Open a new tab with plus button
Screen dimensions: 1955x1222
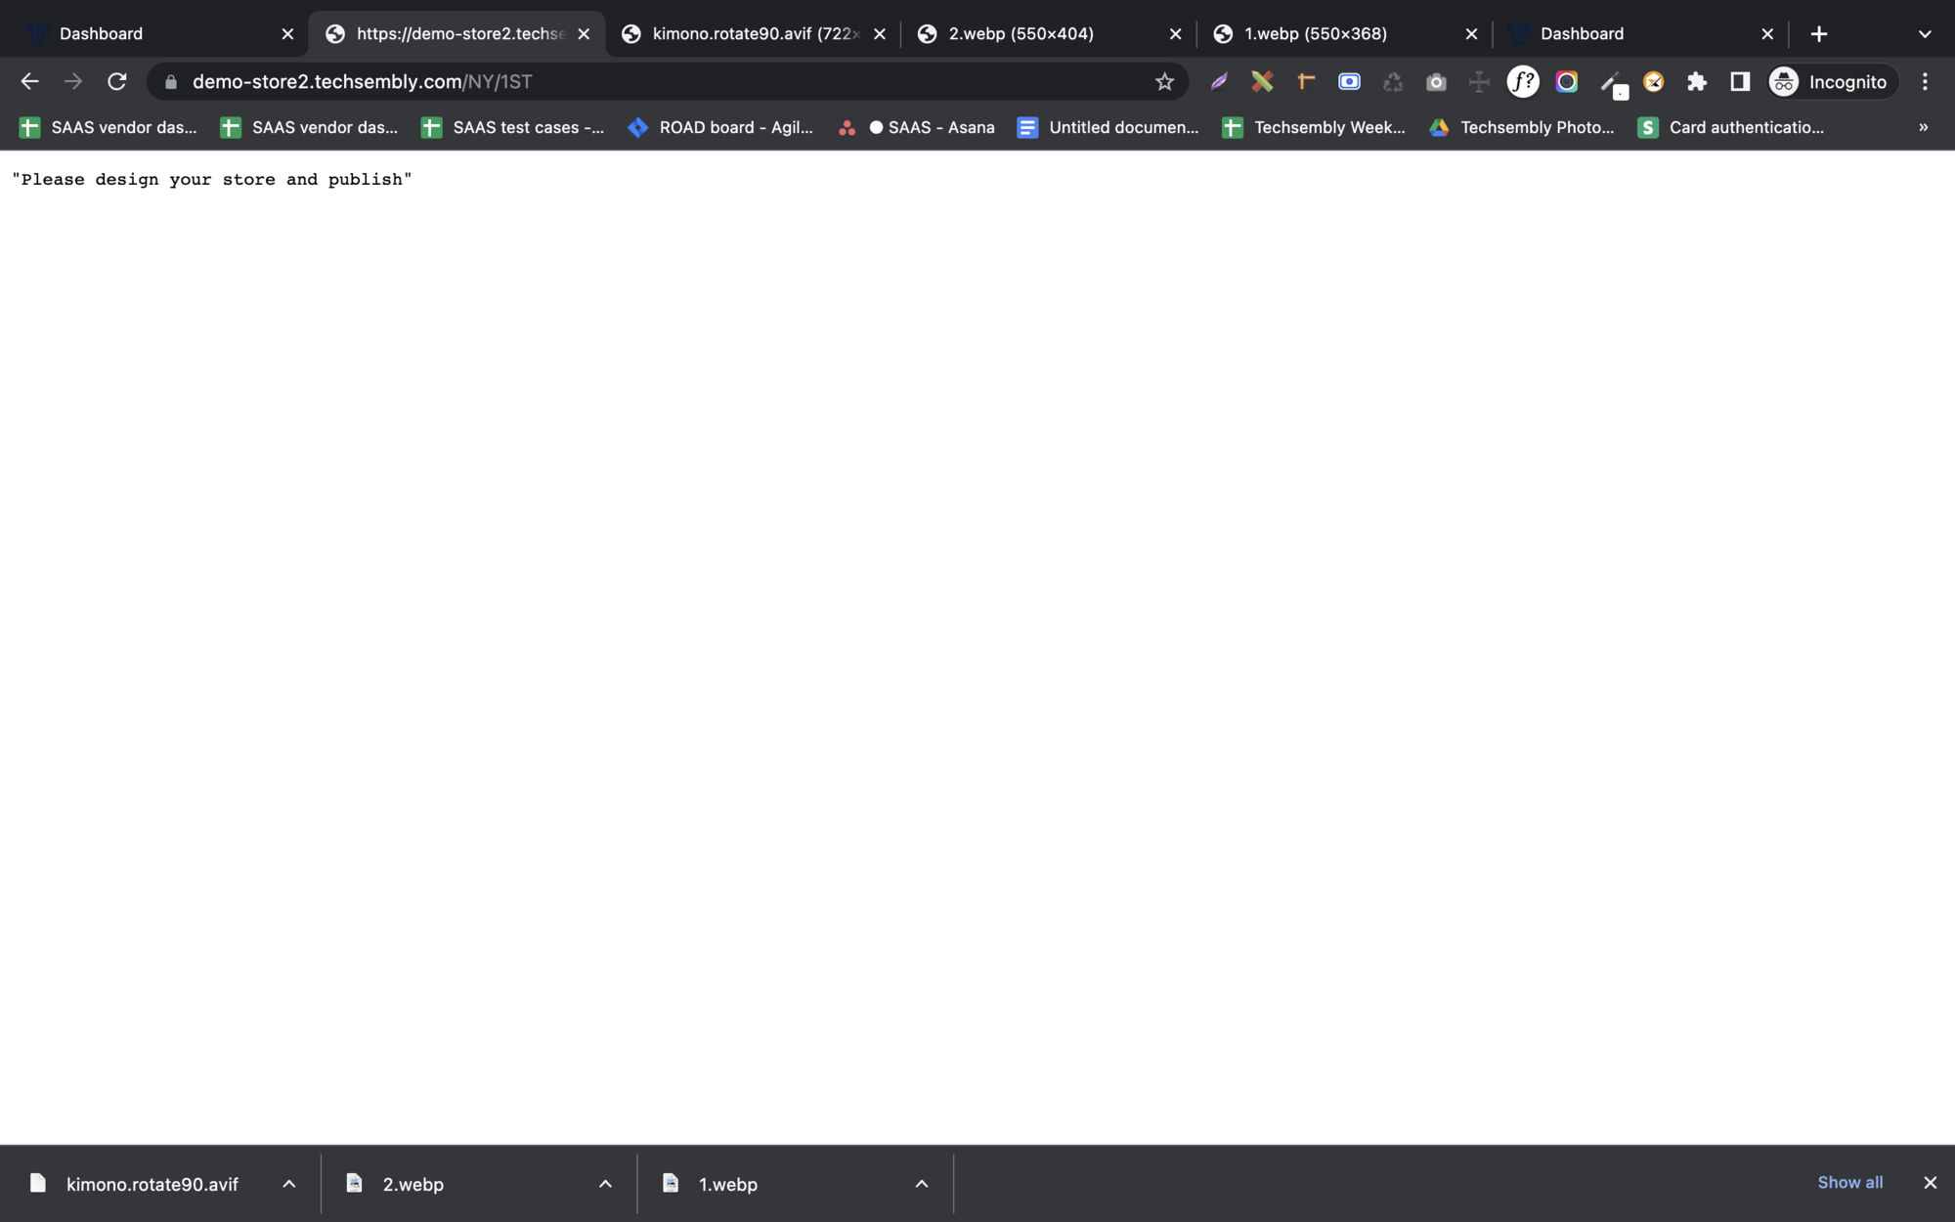(1818, 34)
